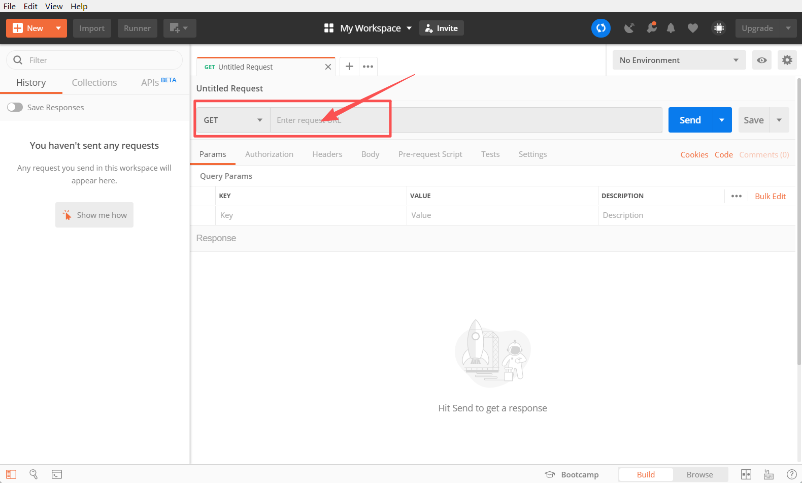Screen dimensions: 802x483
Task: Click the Send button
Action: 690,120
